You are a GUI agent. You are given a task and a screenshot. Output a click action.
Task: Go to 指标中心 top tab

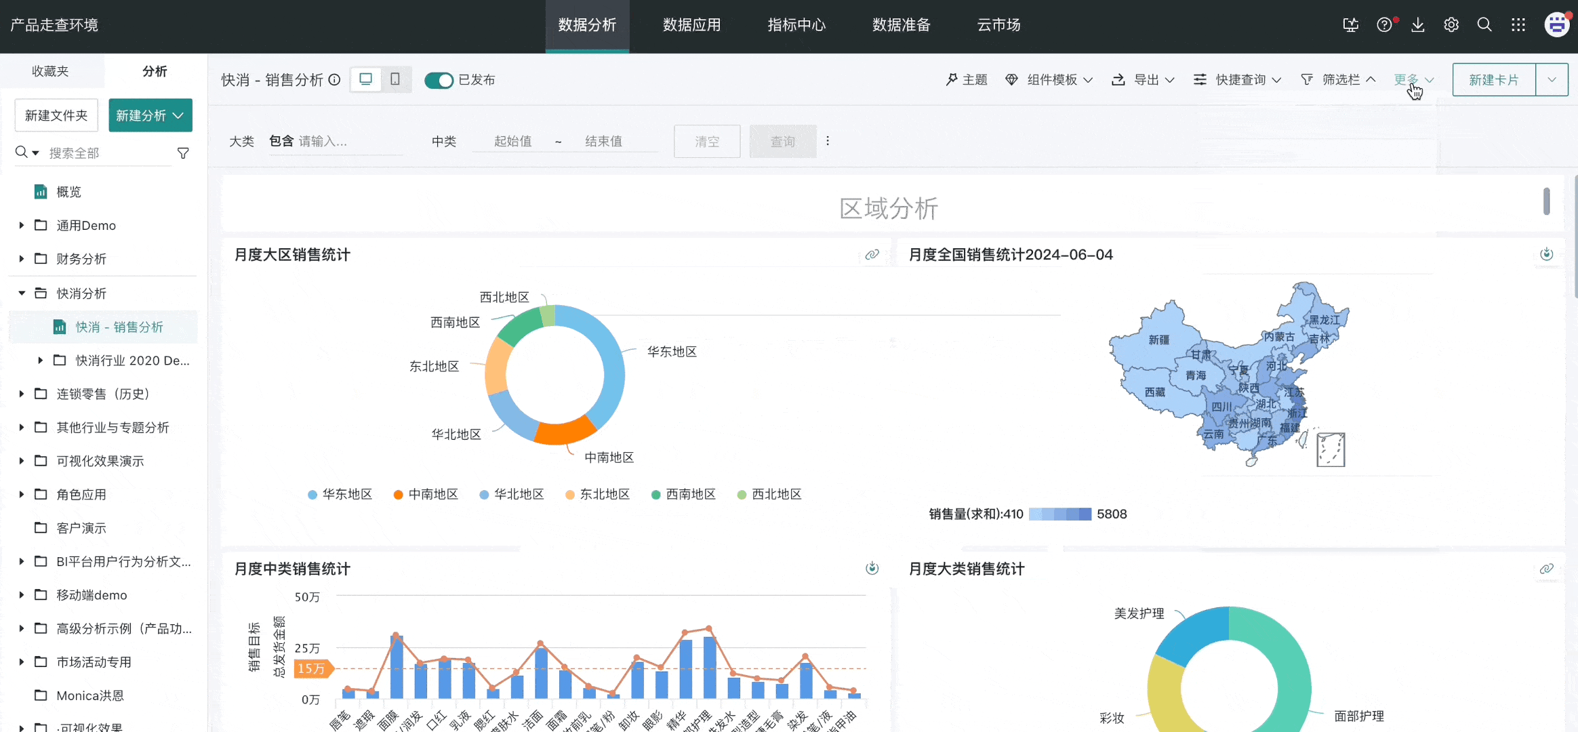796,25
